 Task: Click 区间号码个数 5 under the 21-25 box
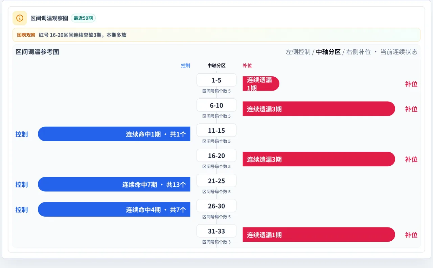[216, 192]
